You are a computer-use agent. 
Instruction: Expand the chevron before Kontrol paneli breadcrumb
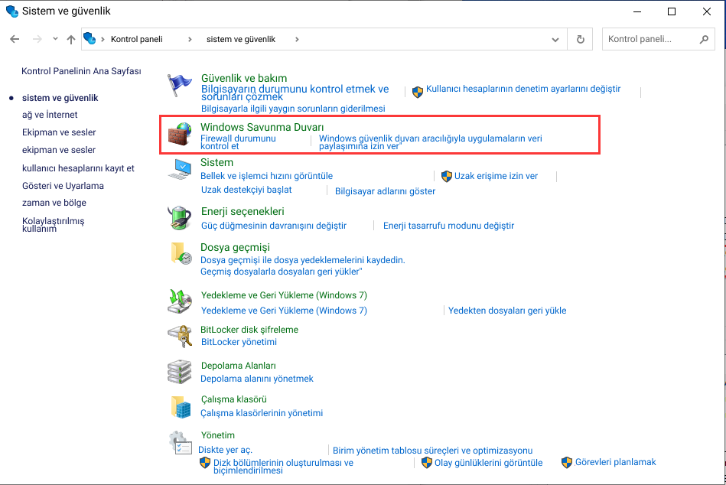[103, 39]
